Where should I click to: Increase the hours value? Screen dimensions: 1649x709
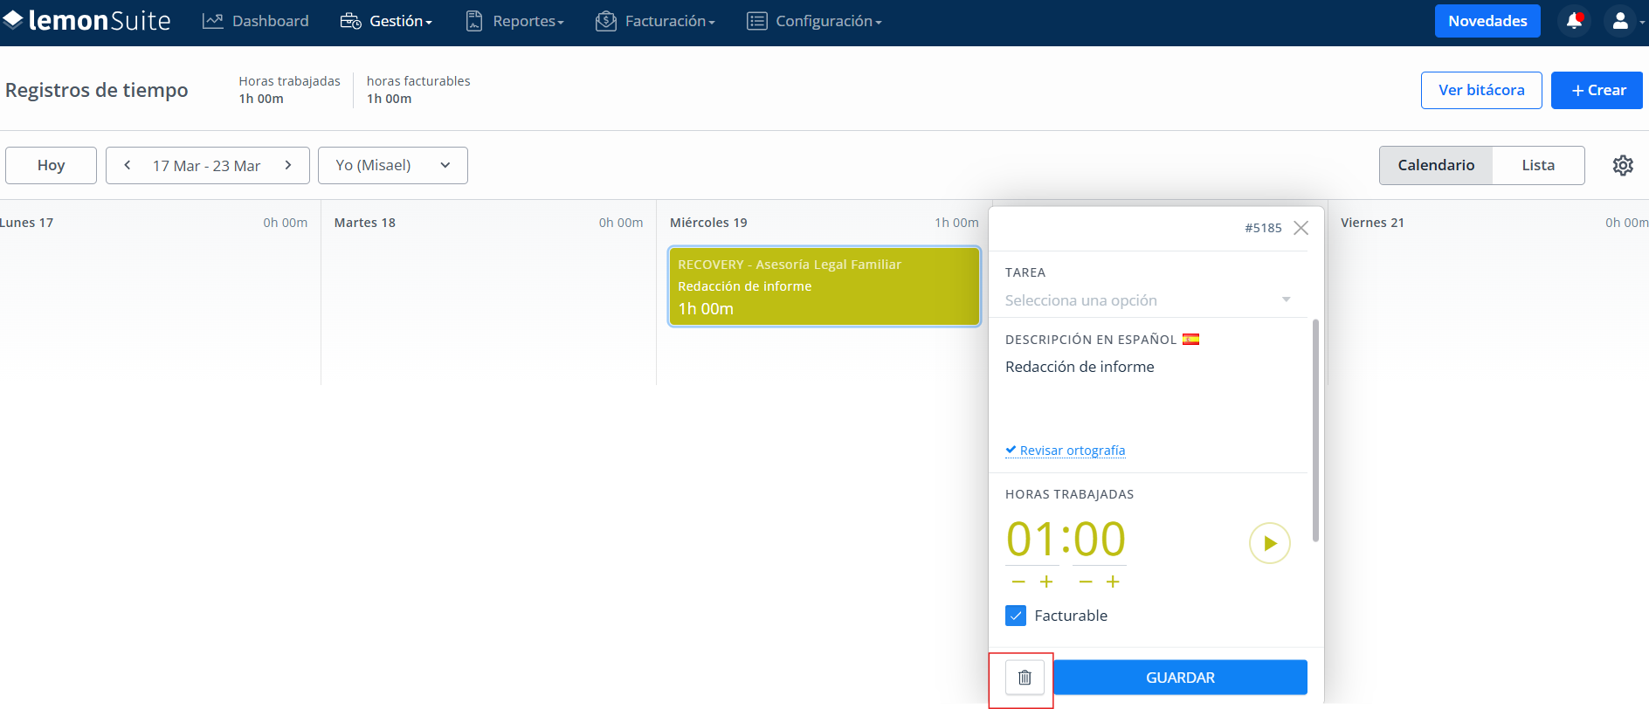point(1046,582)
